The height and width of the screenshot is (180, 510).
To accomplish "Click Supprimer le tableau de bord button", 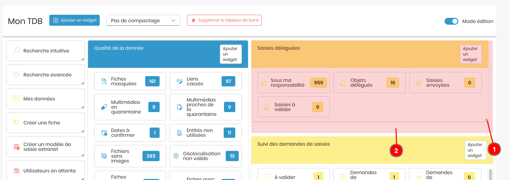I will point(224,20).
